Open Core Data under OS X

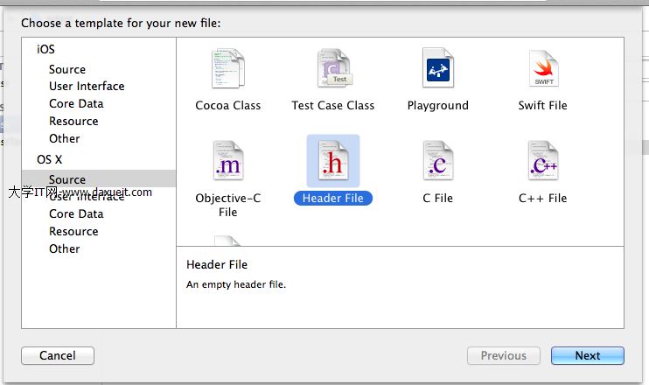76,213
